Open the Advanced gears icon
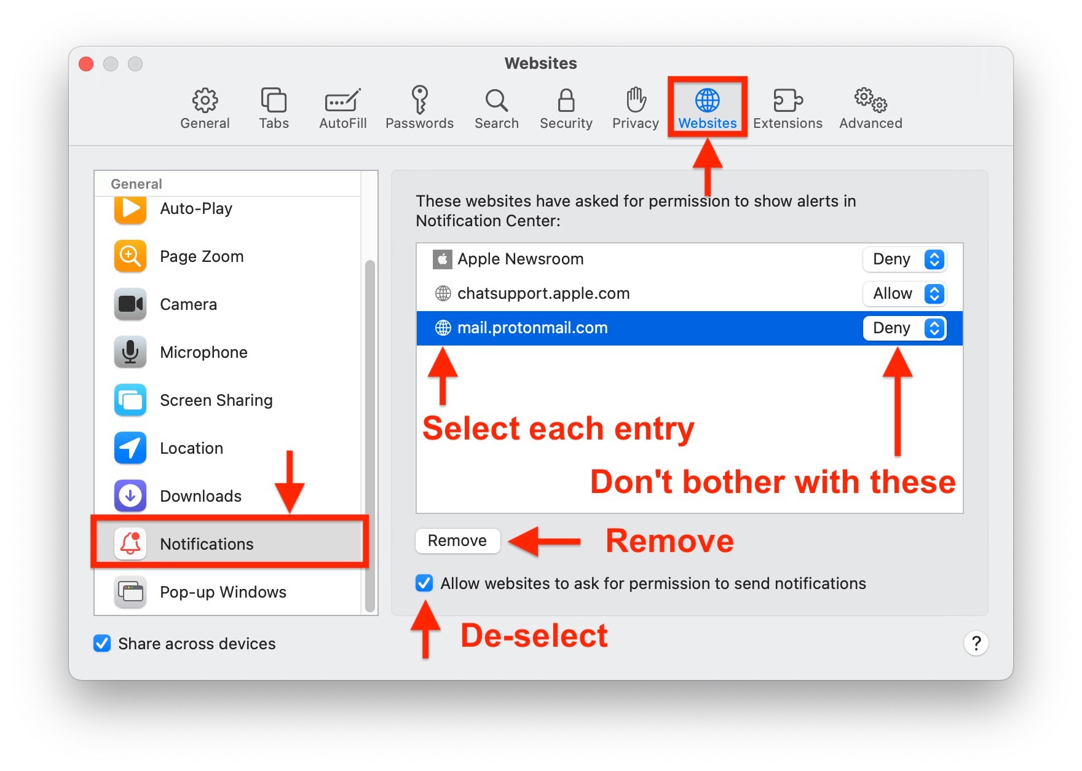Image resolution: width=1082 pixels, height=771 pixels. (871, 100)
